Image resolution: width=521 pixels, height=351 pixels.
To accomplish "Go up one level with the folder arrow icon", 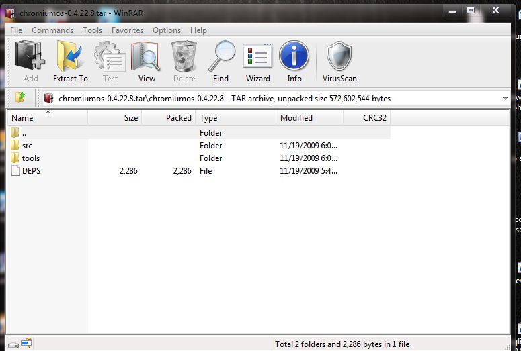I will [x=20, y=97].
